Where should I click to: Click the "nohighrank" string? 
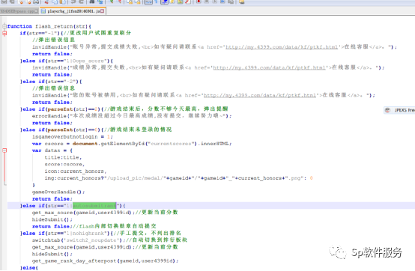pyautogui.click(x=88, y=233)
